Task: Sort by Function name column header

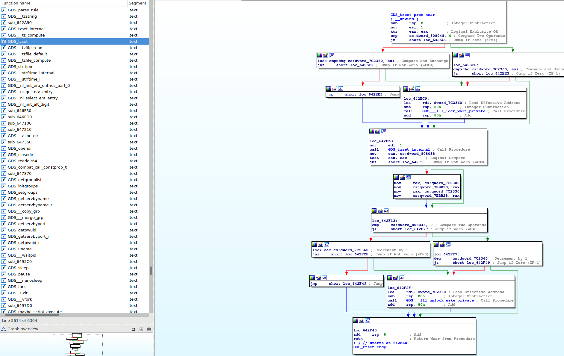Action: [63, 3]
